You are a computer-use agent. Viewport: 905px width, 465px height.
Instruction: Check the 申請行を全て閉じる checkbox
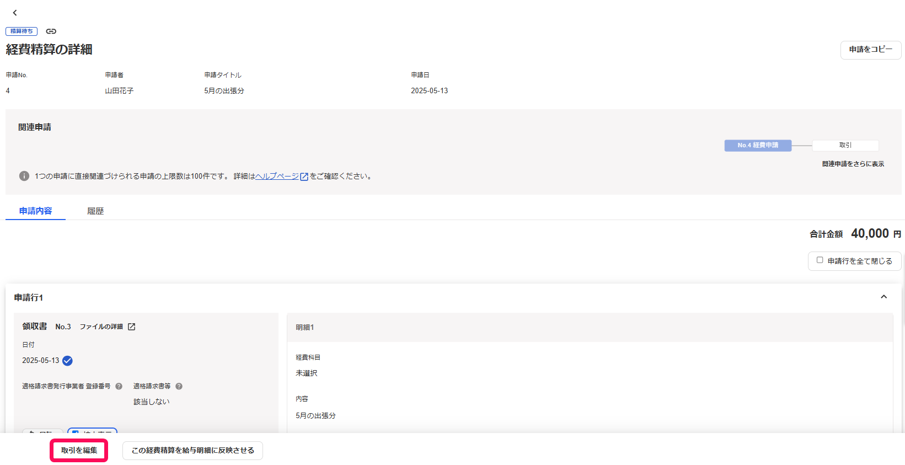pos(820,260)
